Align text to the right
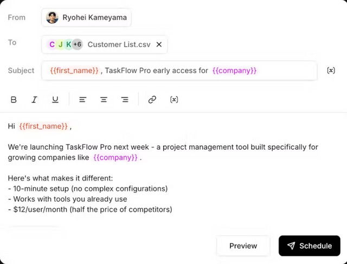The image size is (347, 264). (x=125, y=100)
